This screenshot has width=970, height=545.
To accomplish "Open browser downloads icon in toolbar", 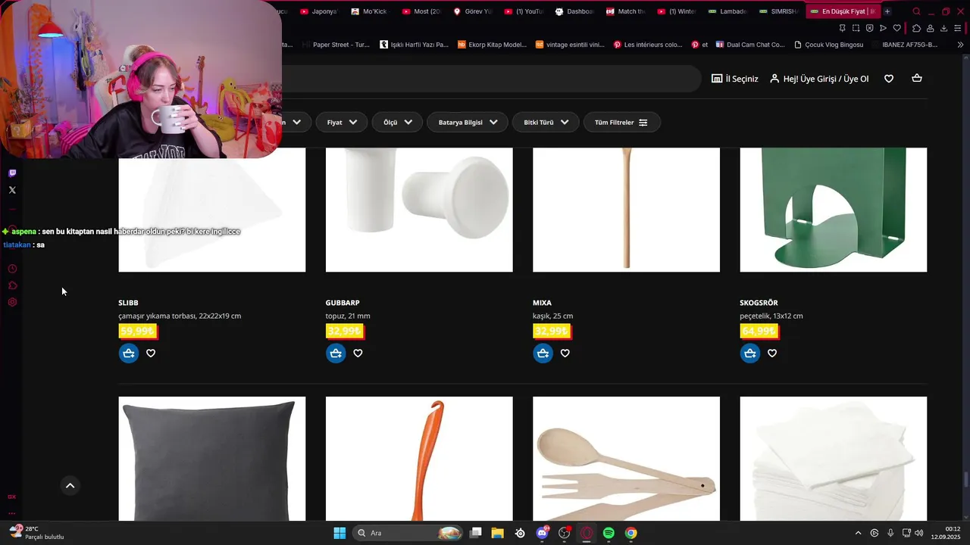I will pyautogui.click(x=943, y=28).
